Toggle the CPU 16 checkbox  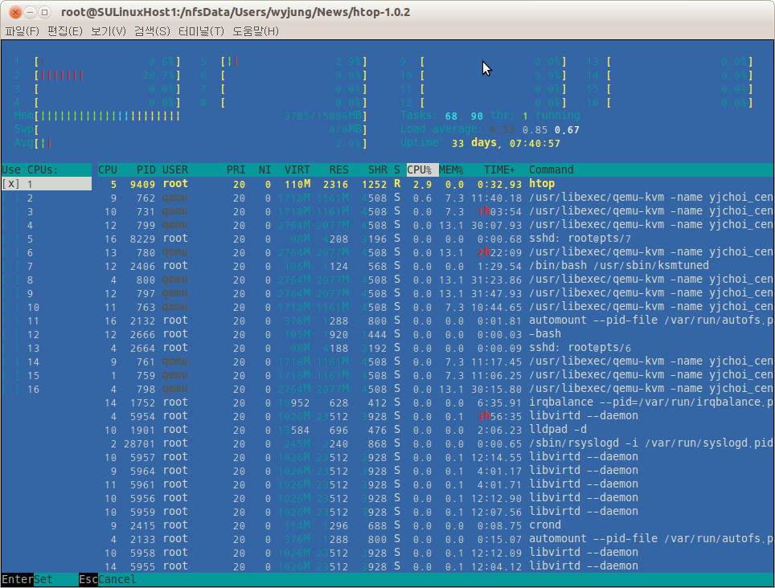[x=11, y=389]
